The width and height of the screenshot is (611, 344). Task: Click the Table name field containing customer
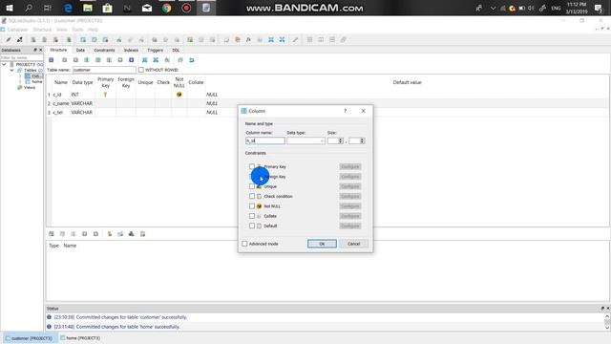[x=104, y=70]
